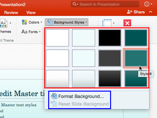Click the Share person icon
This screenshot has width=157, height=118.
point(130,12)
